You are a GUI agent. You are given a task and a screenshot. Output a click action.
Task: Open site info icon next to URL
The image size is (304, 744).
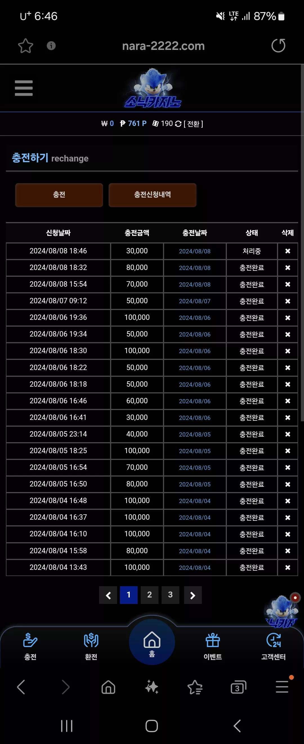(51, 46)
